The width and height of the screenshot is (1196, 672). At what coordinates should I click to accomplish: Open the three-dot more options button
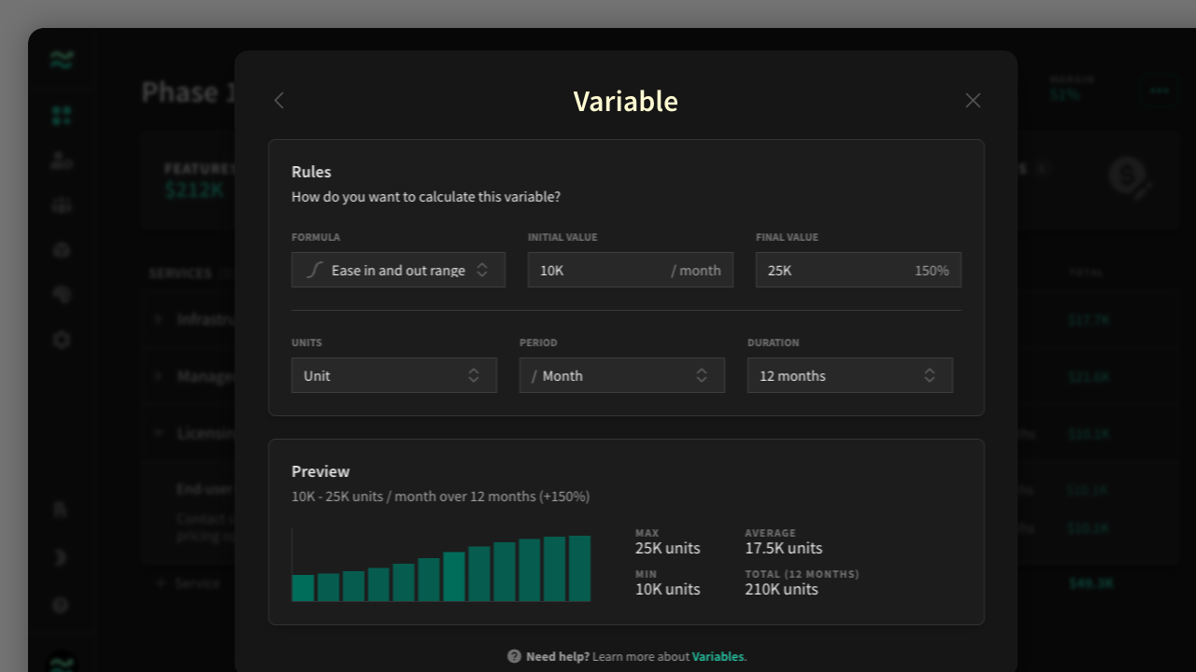pos(1160,91)
